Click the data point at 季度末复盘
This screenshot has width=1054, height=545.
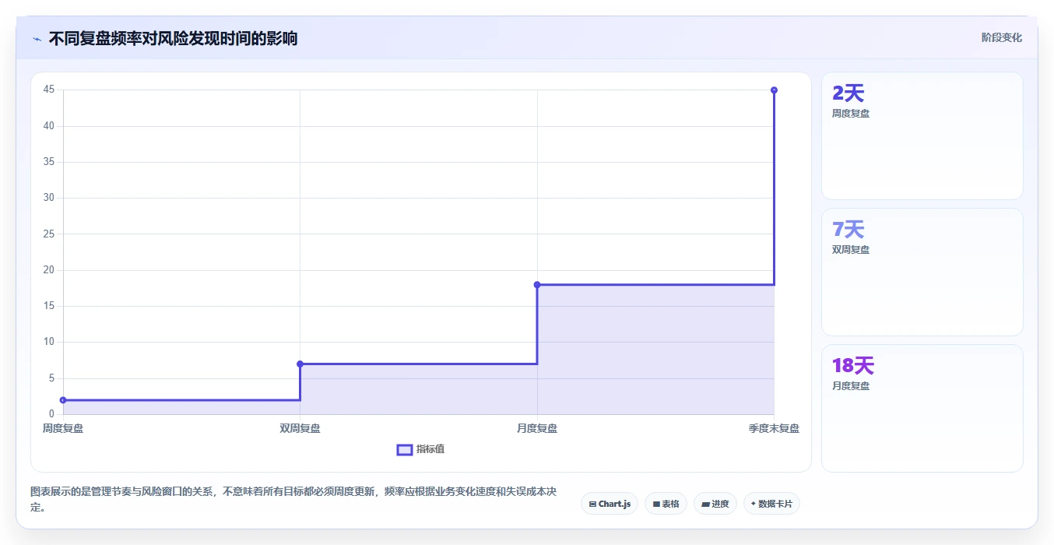pyautogui.click(x=774, y=90)
